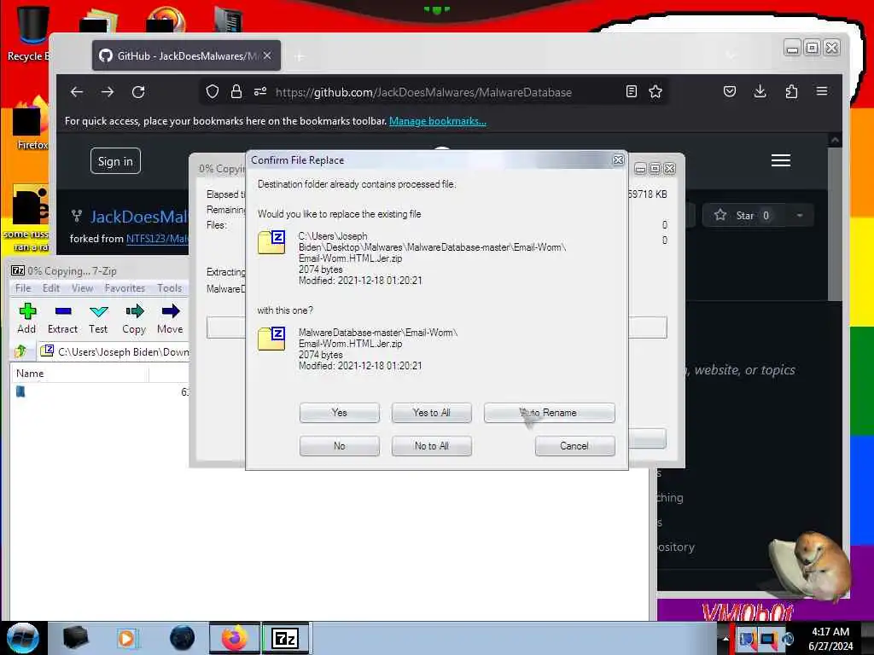Choose No to All in replace dialog
This screenshot has width=874, height=655.
[431, 446]
